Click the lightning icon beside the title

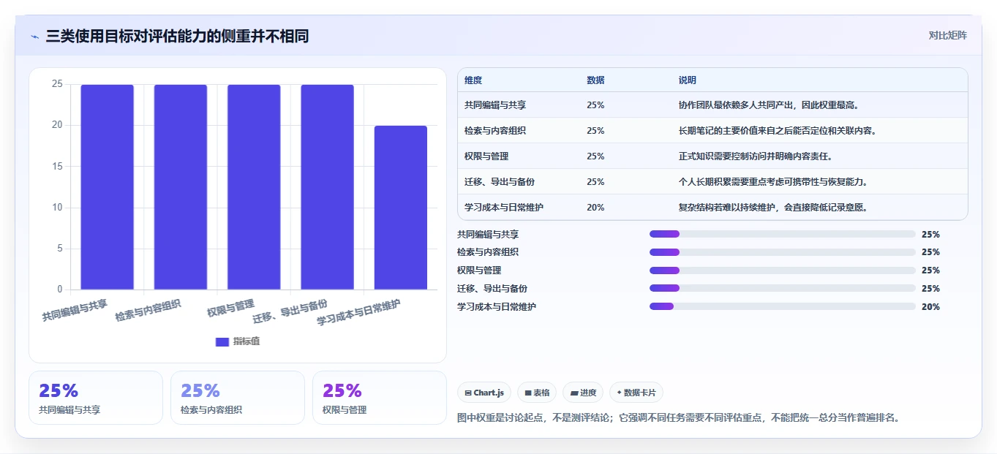coord(34,37)
